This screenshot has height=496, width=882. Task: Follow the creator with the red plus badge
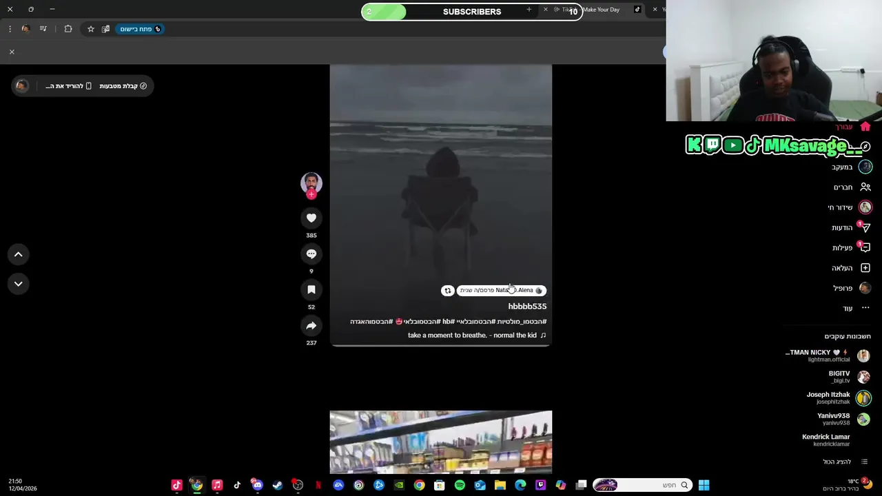[311, 194]
